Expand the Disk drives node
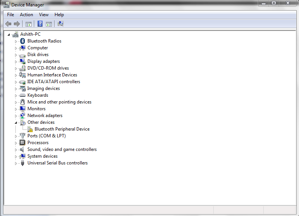The image size is (299, 216). pos(16,55)
